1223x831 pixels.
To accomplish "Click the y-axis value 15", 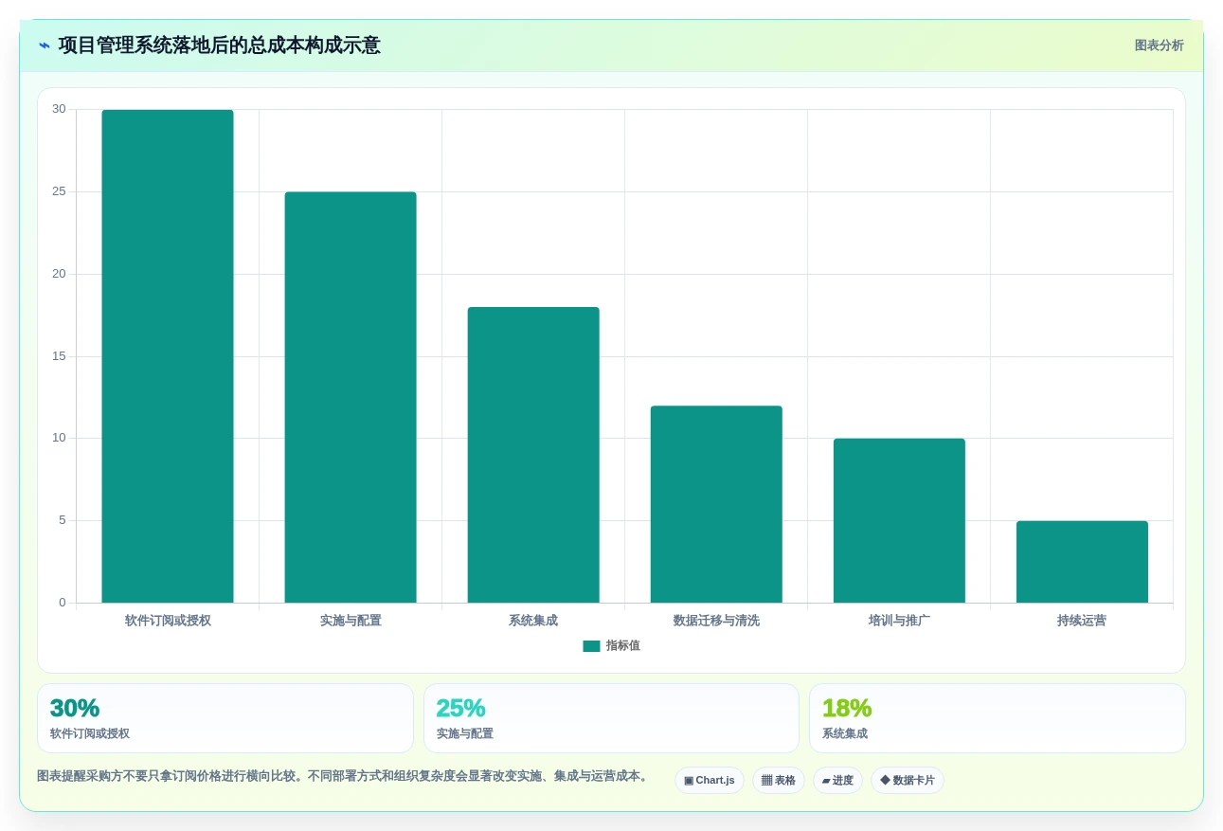I will 59,356.
